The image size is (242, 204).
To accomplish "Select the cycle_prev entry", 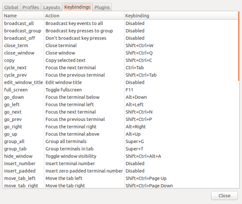I will (x=16, y=75).
